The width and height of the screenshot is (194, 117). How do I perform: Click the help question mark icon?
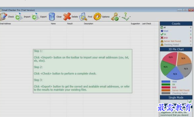(x=125, y=16)
